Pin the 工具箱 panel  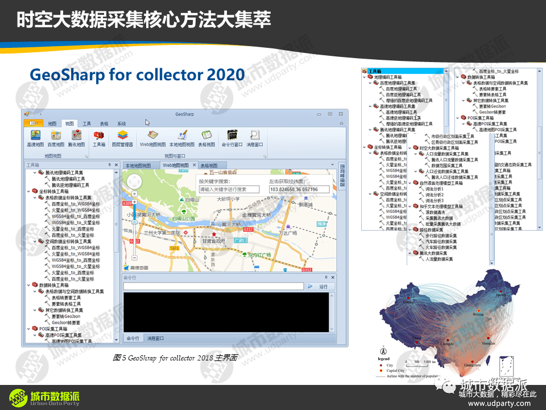click(110, 165)
